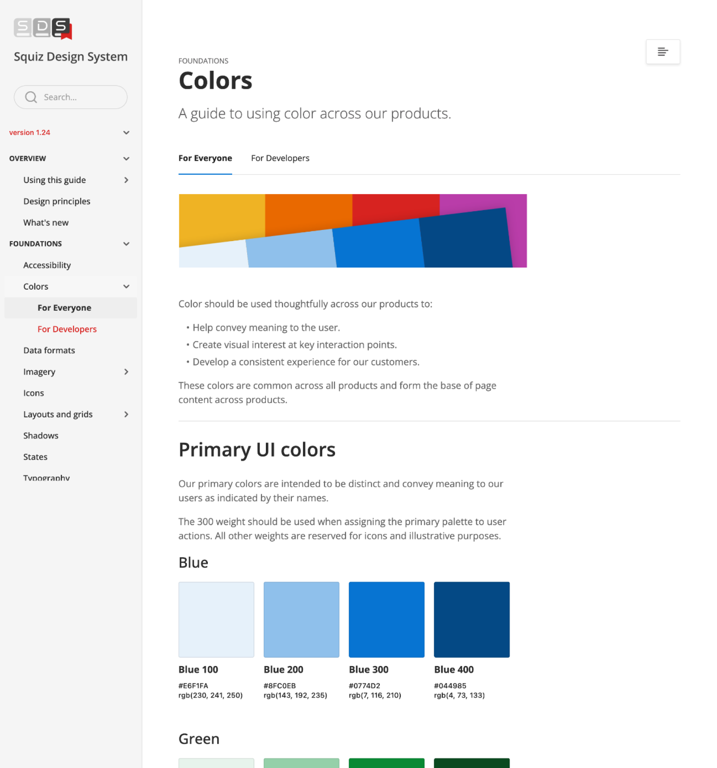
Task: Switch to the For Developers tab
Action: [280, 158]
